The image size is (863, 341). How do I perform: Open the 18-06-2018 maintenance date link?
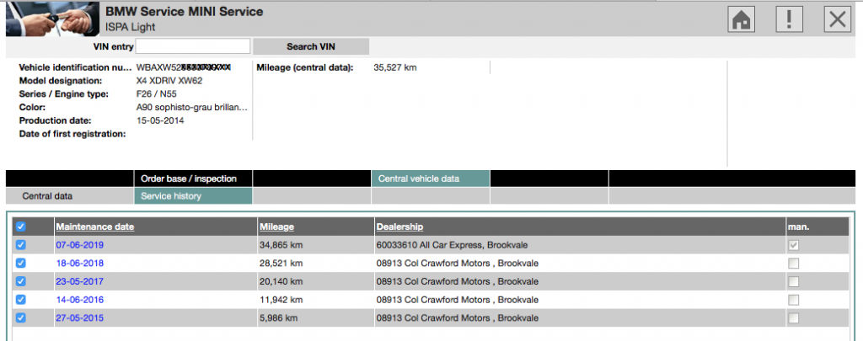click(79, 263)
